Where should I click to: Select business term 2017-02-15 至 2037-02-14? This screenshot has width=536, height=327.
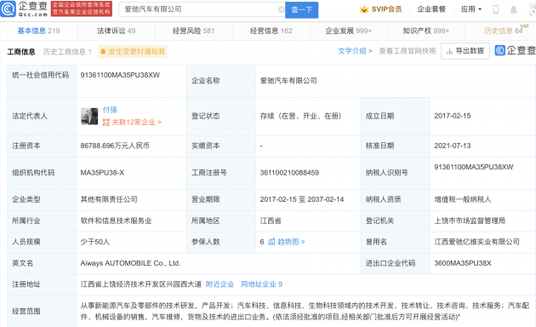pos(302,199)
